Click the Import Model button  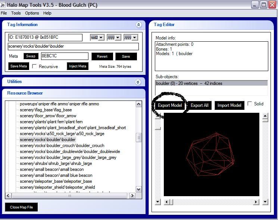click(229, 105)
